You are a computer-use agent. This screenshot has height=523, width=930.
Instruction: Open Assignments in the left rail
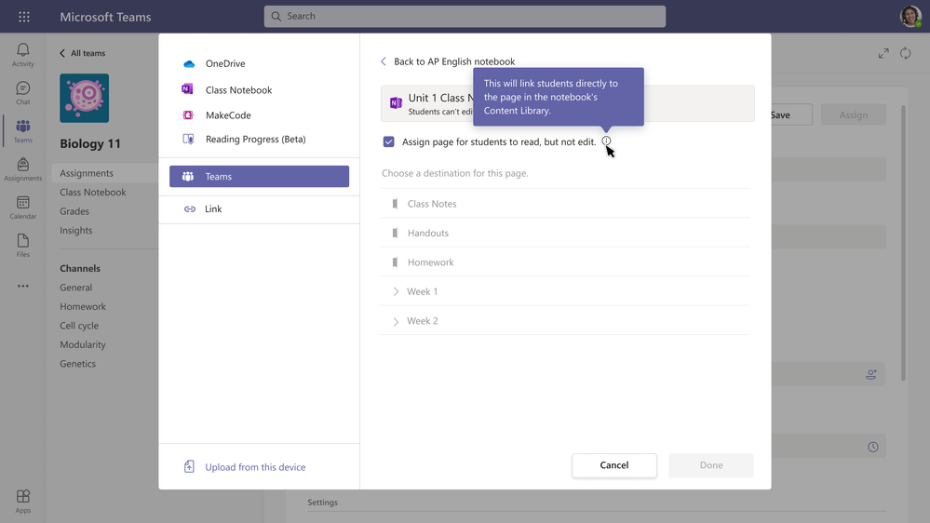pos(23,169)
